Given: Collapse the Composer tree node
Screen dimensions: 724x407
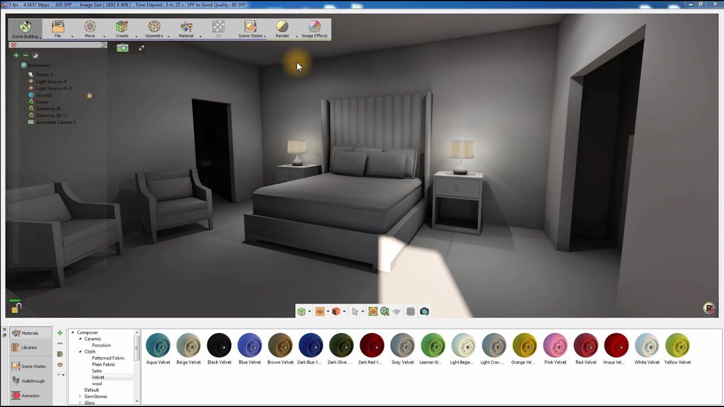Looking at the screenshot, I should (x=73, y=332).
